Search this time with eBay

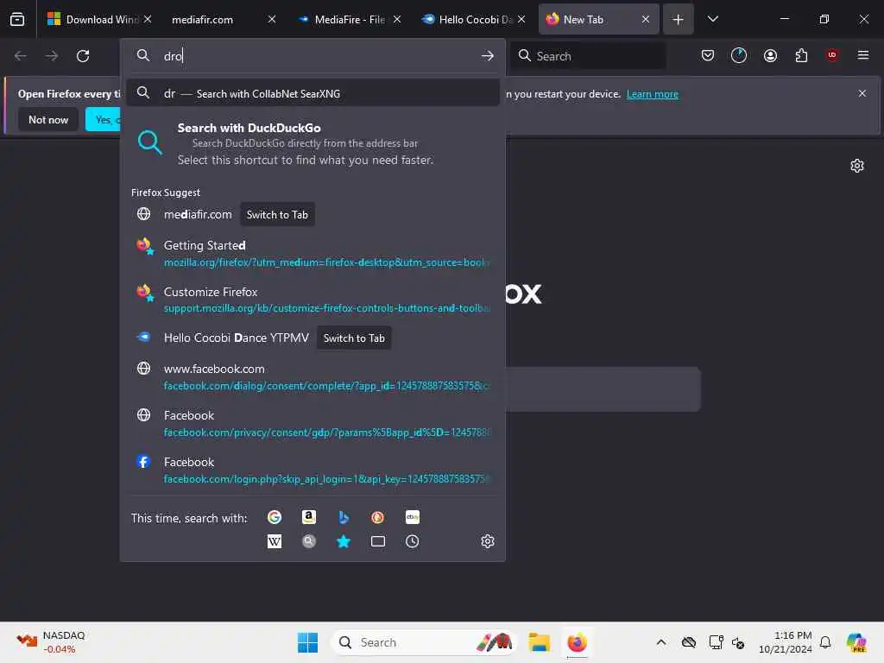coord(412,517)
